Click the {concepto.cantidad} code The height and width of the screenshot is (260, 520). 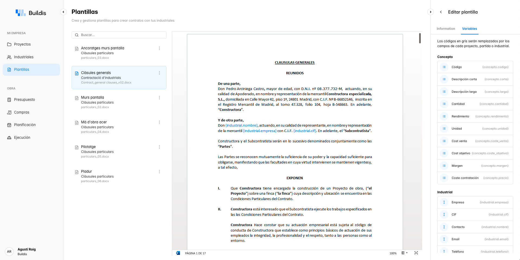(x=494, y=104)
